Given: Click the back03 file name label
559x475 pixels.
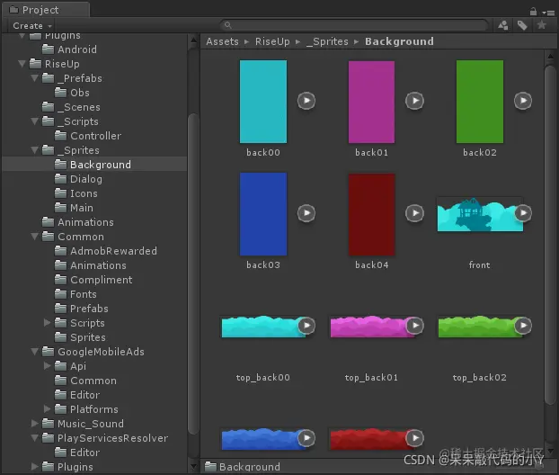Looking at the screenshot, I should [x=263, y=264].
